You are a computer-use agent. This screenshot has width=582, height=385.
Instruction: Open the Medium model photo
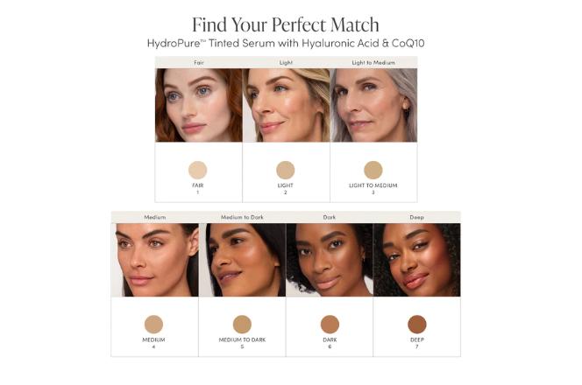click(x=155, y=260)
